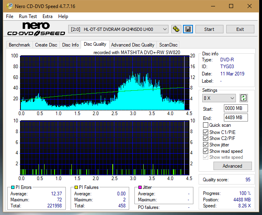Click PI Failures total 458
Viewport: 262px width, 215px height.
pyautogui.click(x=122, y=206)
